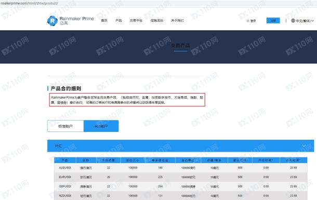This screenshot has width=317, height=200.
Task: Click the 产品合约细则 heading
Action: click(66, 88)
